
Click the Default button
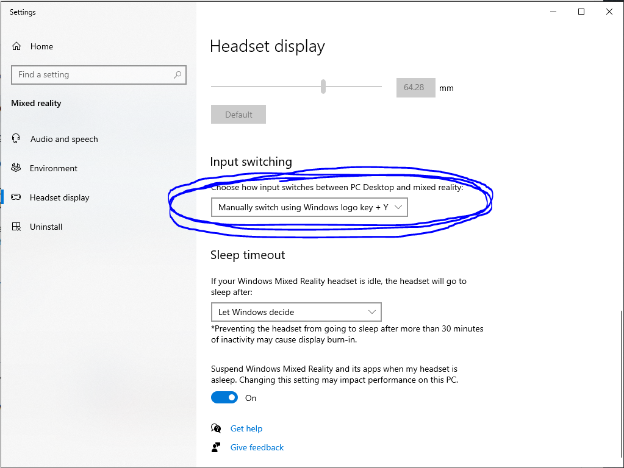238,115
